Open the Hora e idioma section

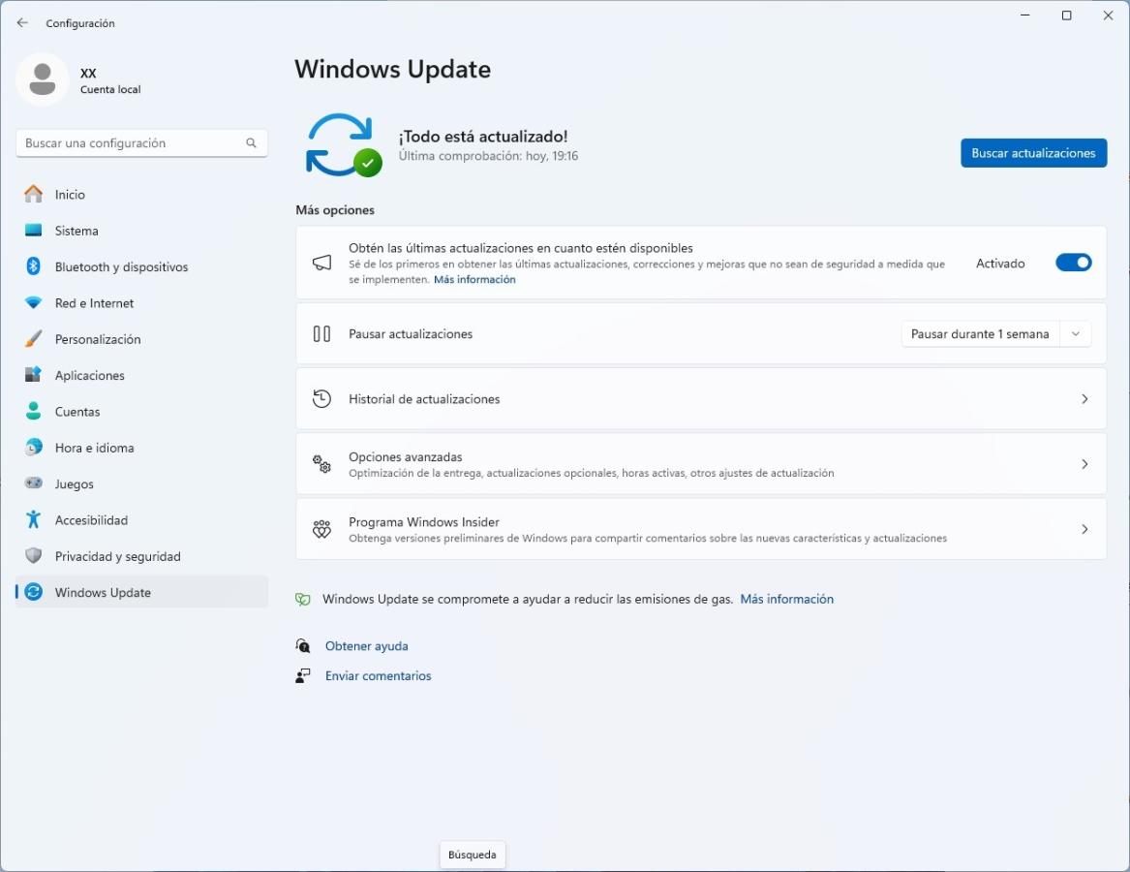tap(141, 448)
